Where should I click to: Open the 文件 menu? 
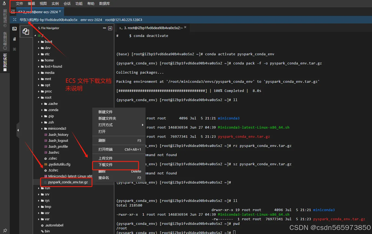(19, 4)
